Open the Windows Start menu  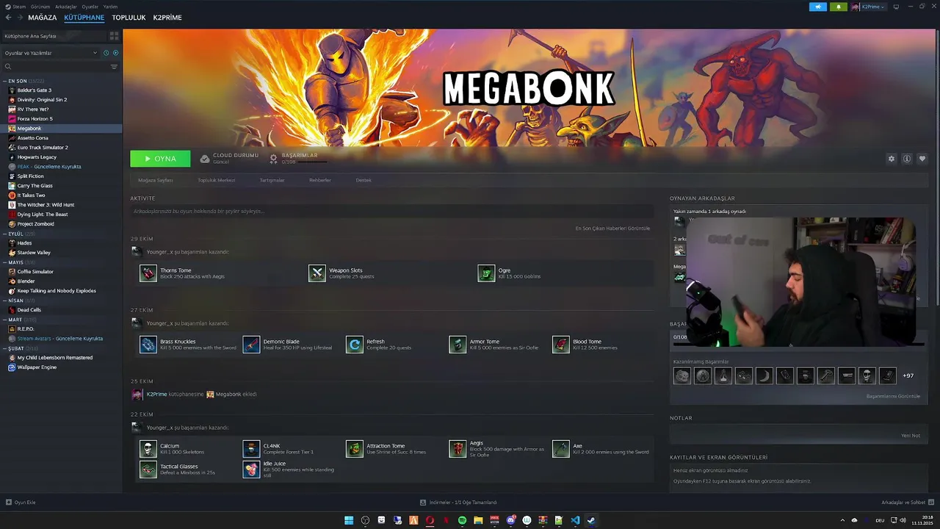pyautogui.click(x=349, y=520)
